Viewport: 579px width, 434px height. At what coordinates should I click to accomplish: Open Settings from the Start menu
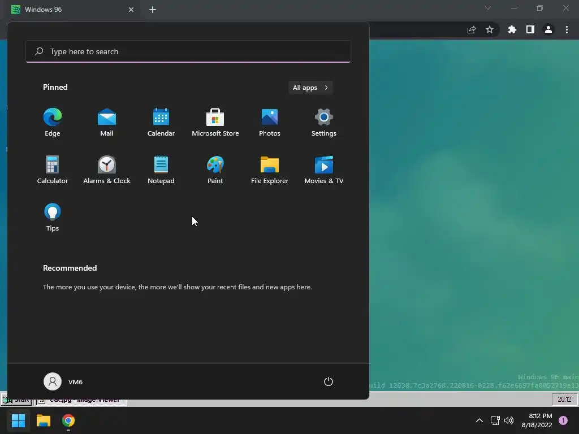pyautogui.click(x=324, y=123)
